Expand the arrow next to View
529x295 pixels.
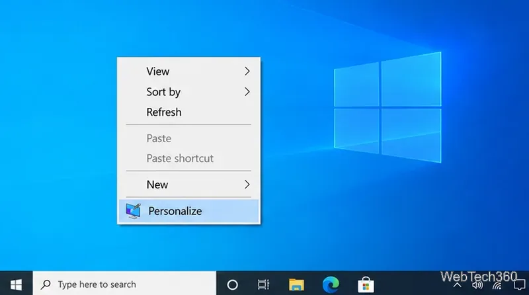[x=247, y=71]
